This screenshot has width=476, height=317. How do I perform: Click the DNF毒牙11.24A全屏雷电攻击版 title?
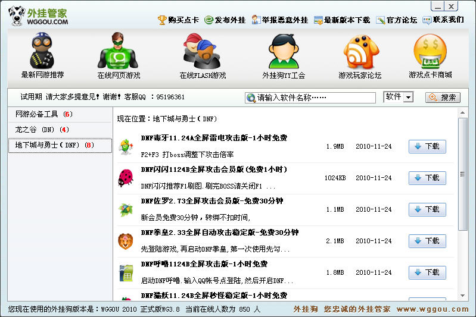click(214, 138)
